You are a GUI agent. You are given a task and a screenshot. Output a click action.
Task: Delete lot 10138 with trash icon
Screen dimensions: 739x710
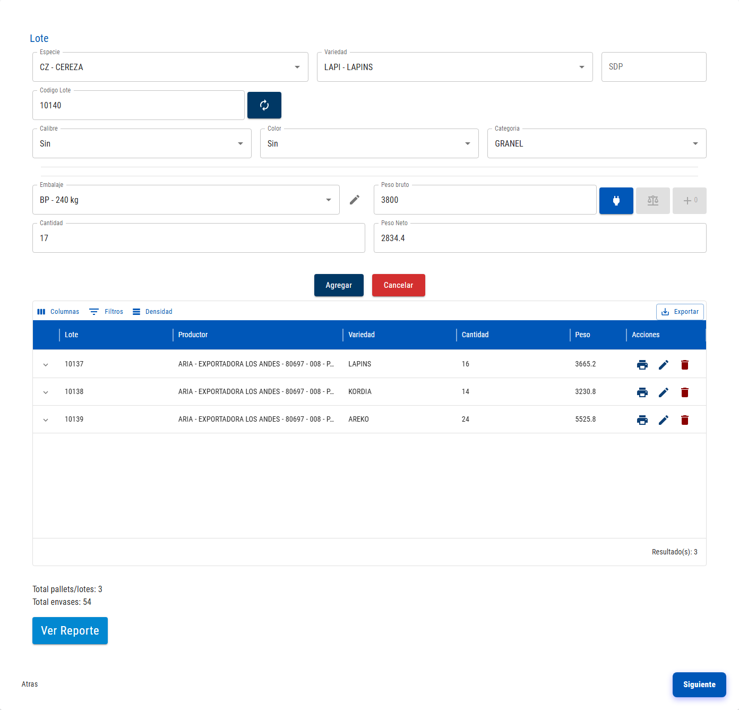pyautogui.click(x=685, y=392)
